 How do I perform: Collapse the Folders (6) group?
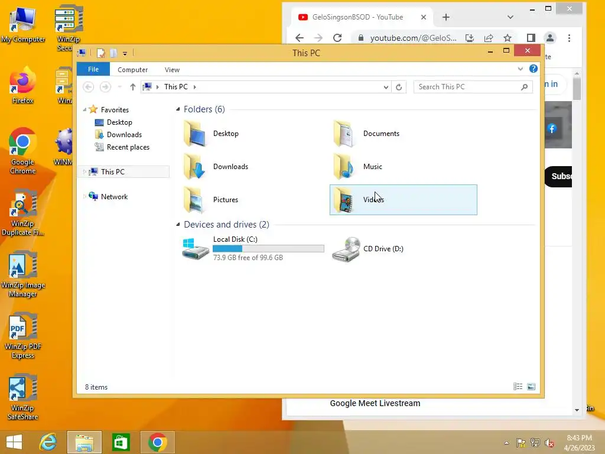tap(178, 109)
